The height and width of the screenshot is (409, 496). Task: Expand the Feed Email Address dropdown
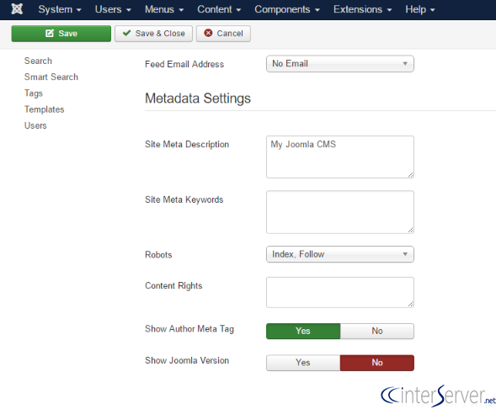coord(340,64)
